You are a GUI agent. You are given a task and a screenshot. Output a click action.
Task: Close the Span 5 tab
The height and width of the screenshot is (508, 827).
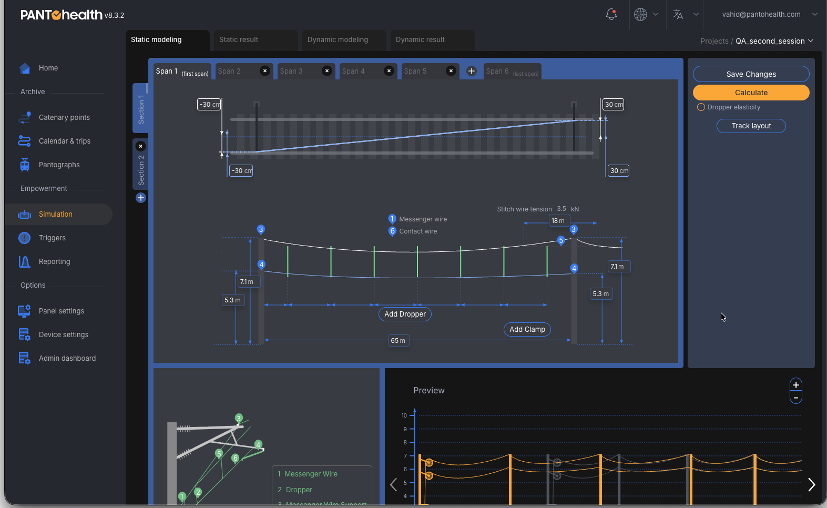451,71
